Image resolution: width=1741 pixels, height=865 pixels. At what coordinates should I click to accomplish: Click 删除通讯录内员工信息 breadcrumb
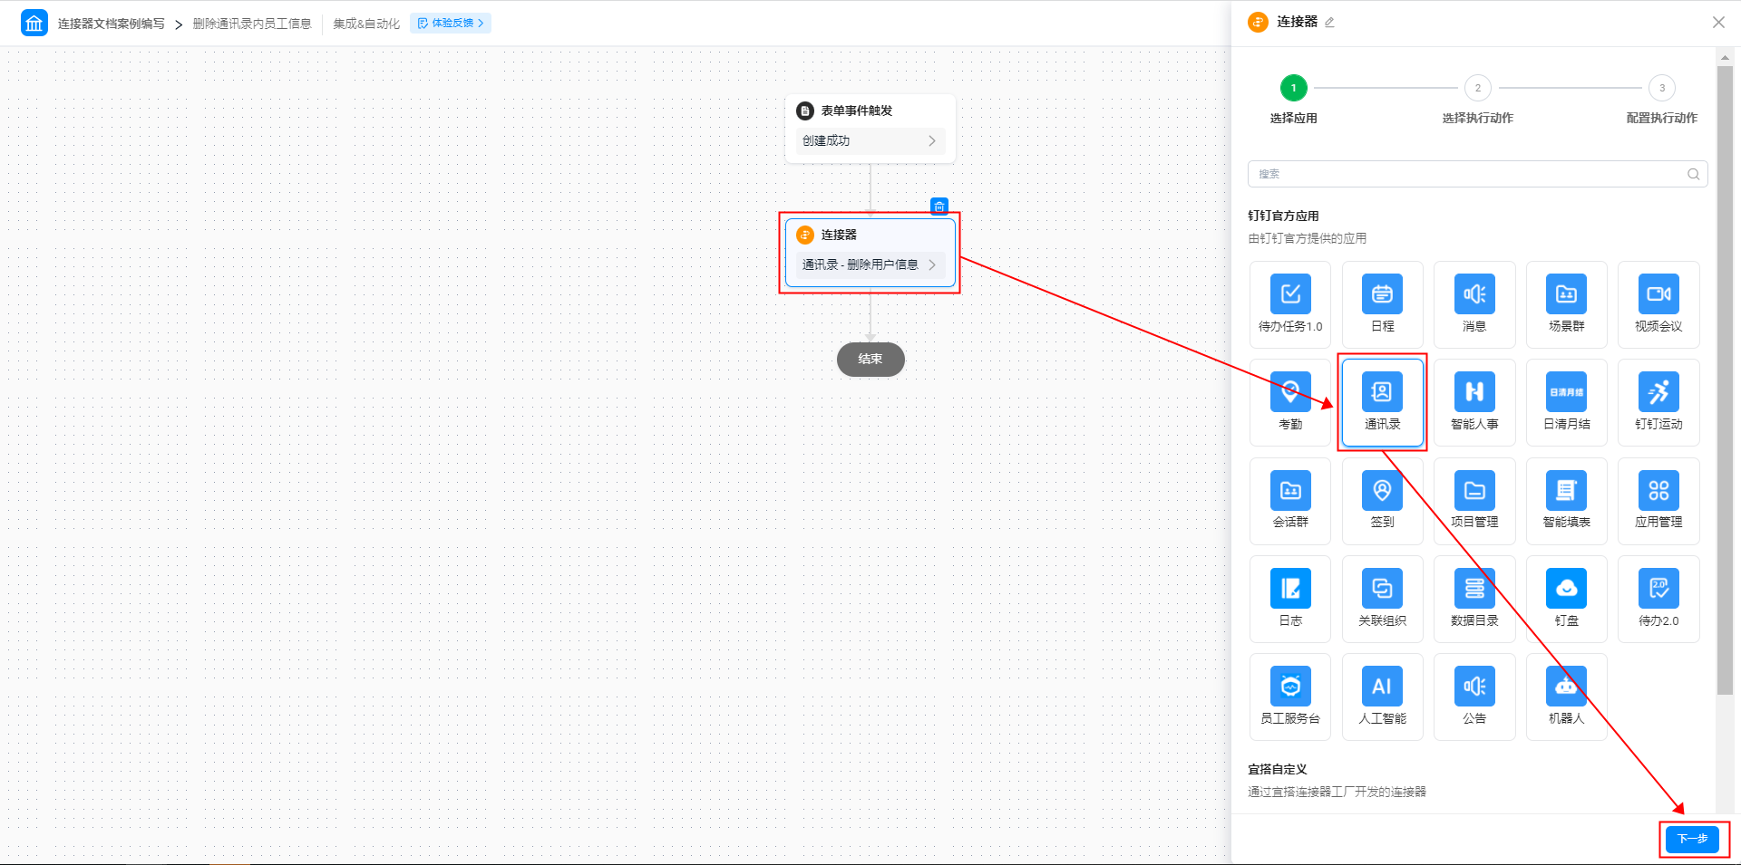[252, 24]
